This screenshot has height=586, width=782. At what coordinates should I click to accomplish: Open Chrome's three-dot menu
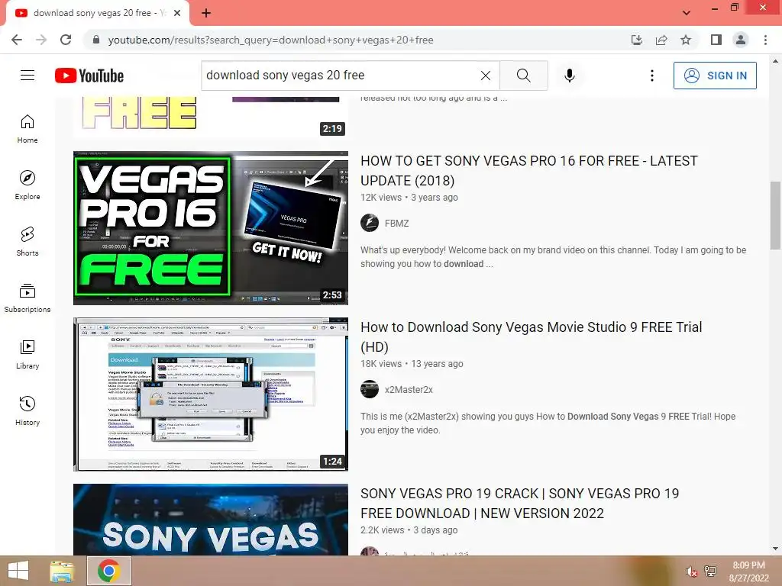pyautogui.click(x=765, y=40)
